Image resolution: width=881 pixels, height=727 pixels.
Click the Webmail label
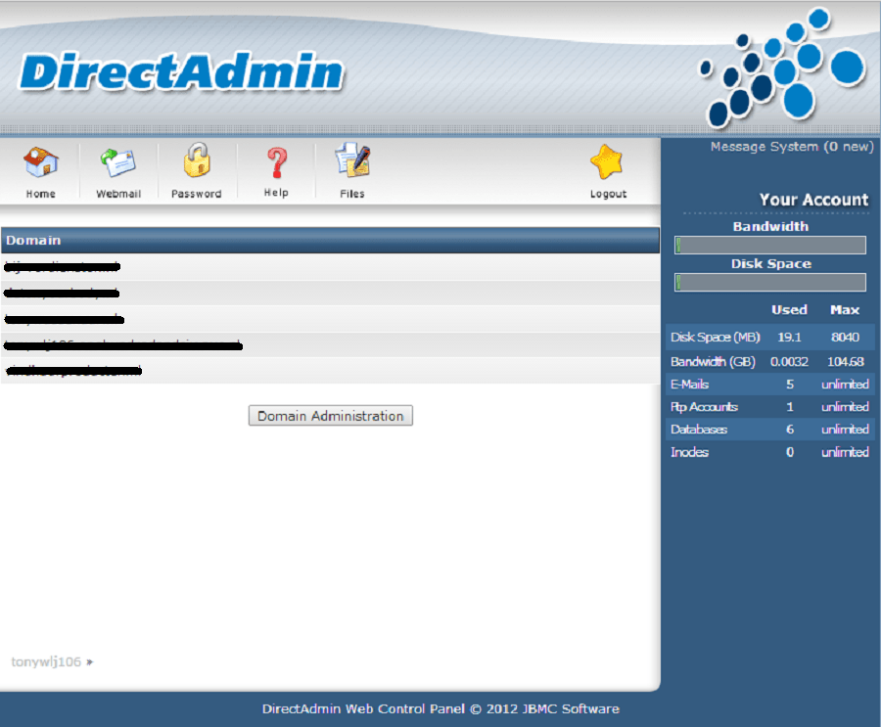pos(118,194)
